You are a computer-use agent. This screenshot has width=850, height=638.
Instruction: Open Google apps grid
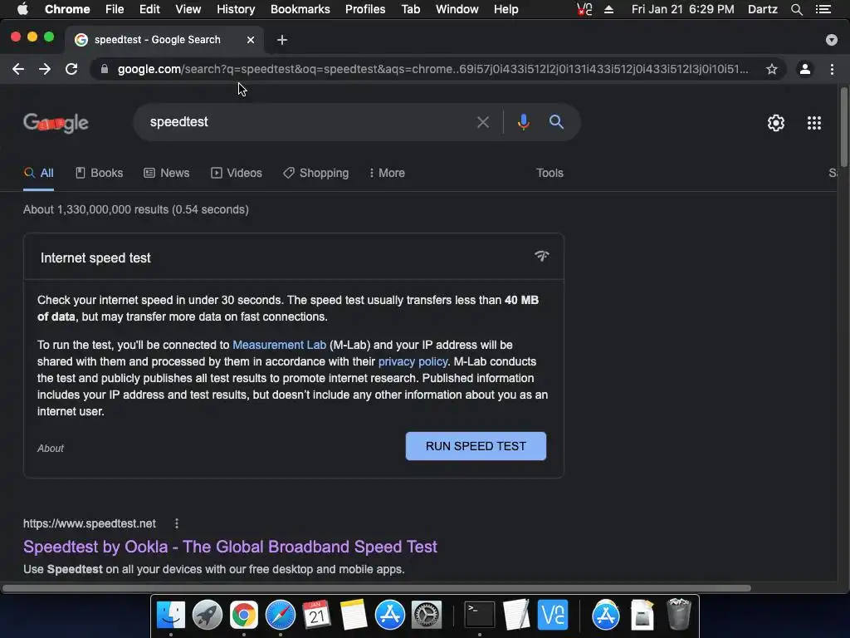click(x=813, y=123)
